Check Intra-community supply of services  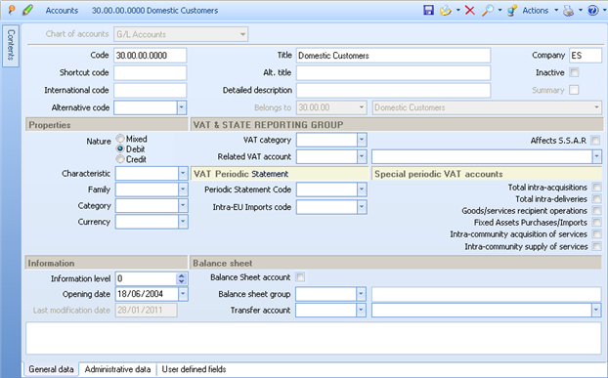(596, 246)
